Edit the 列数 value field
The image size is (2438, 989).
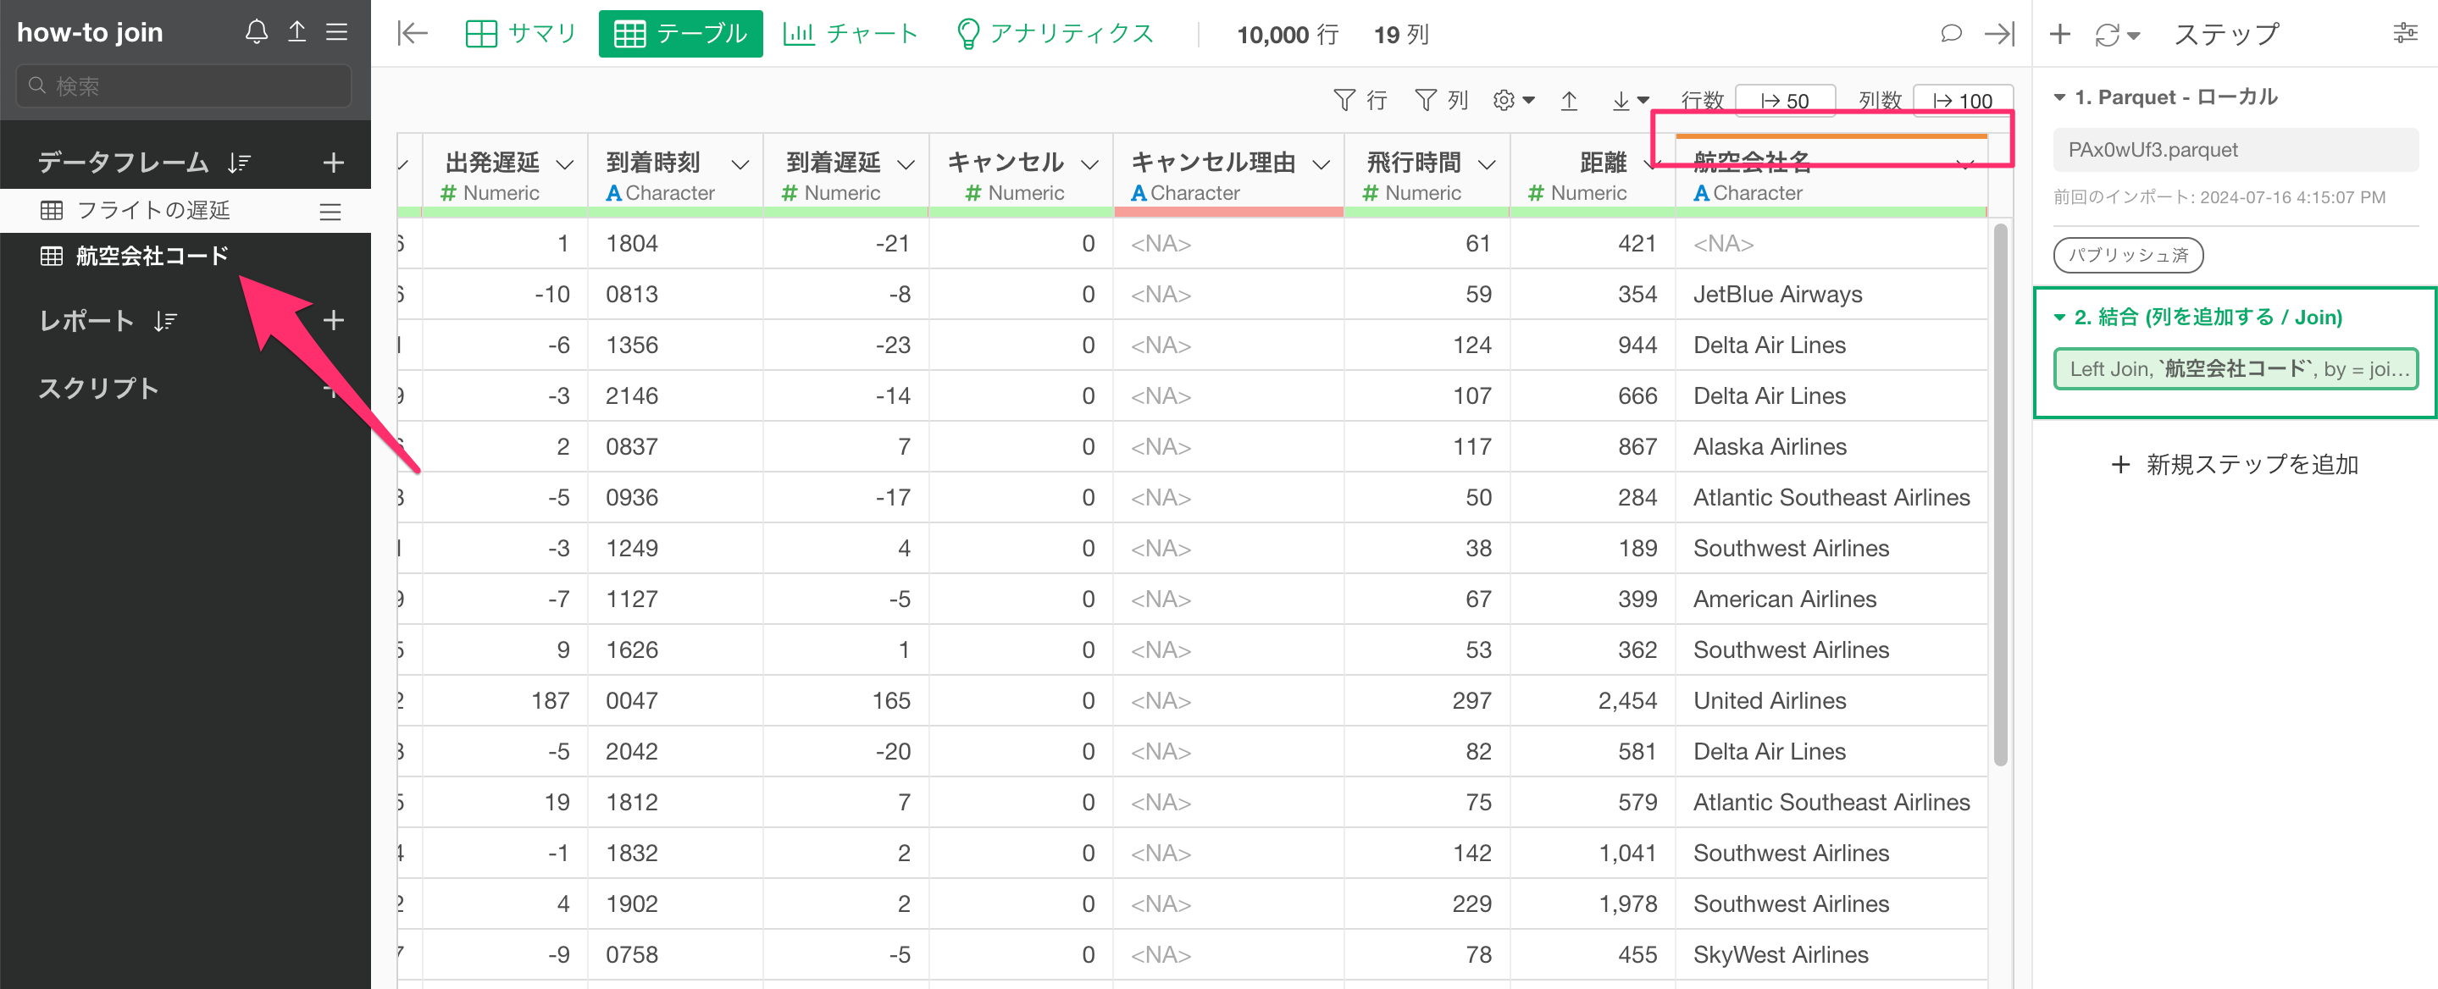point(1963,100)
